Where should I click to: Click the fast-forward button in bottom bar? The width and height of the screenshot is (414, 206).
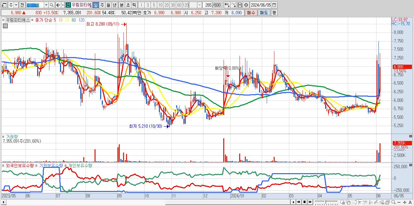(x=310, y=202)
